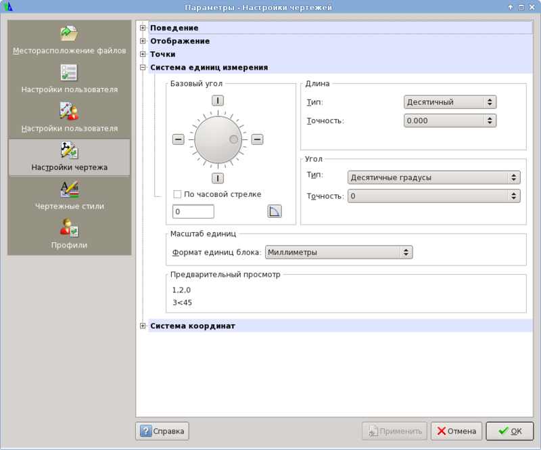Select Профили label in sidebar
This screenshot has width=541, height=450.
[70, 245]
